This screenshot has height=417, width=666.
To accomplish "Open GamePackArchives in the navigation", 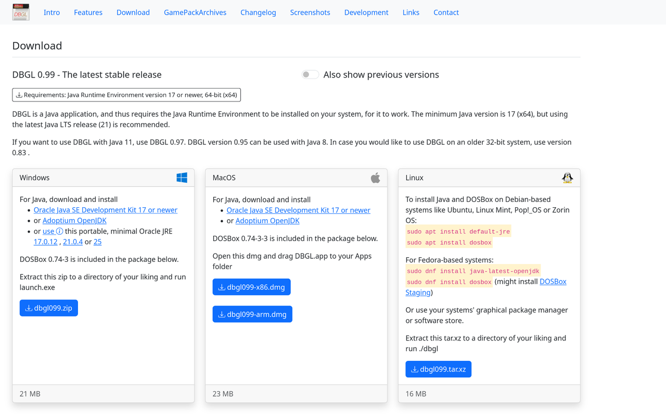I will 195,12.
